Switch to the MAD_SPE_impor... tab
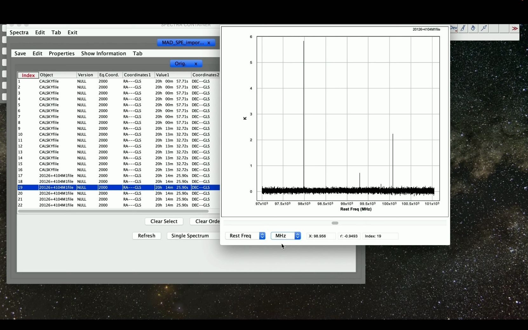The width and height of the screenshot is (528, 330). coord(183,43)
